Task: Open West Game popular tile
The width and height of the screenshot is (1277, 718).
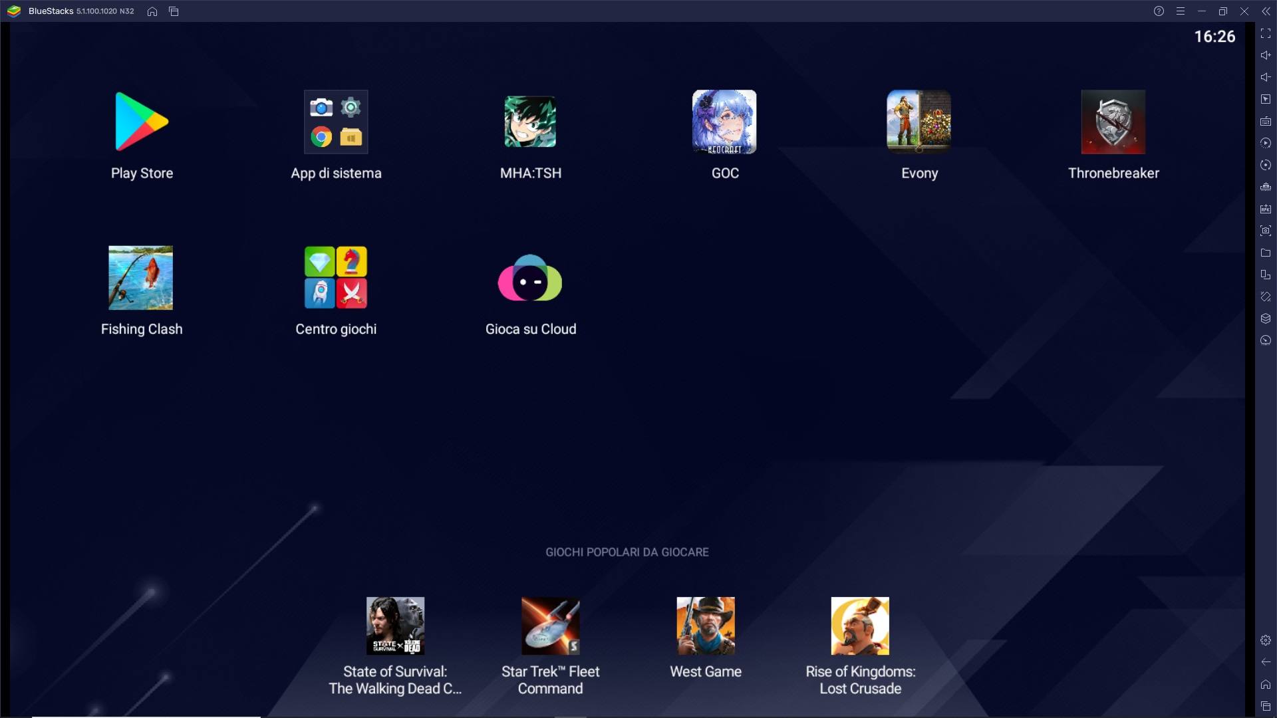Action: (706, 626)
